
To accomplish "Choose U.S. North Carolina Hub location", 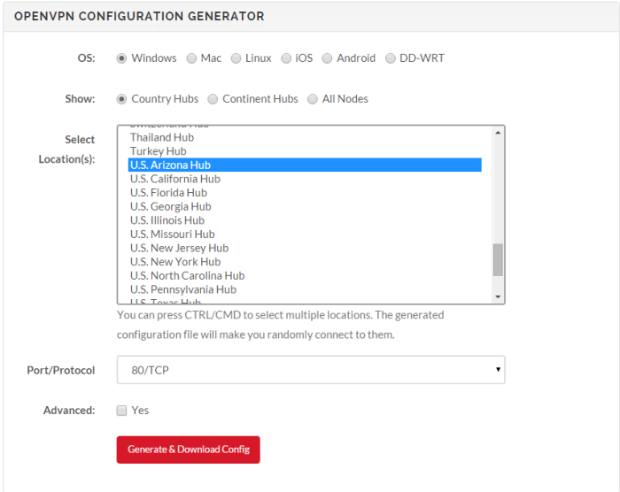I will tap(305, 276).
